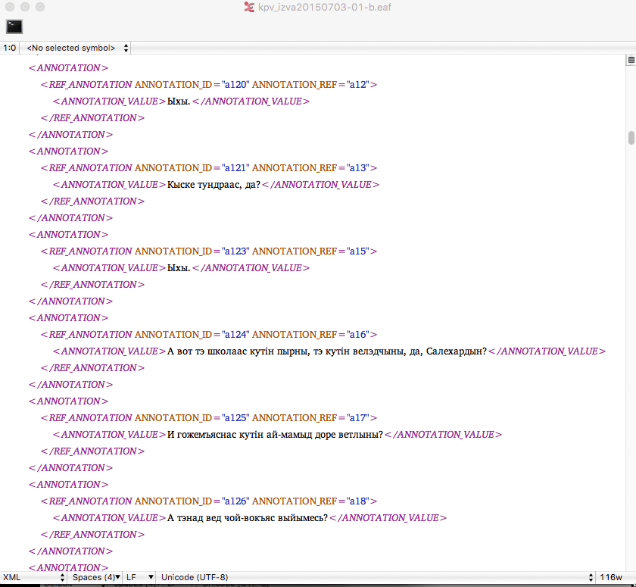
Task: Click the annotation ID value "a124"
Action: (235, 334)
